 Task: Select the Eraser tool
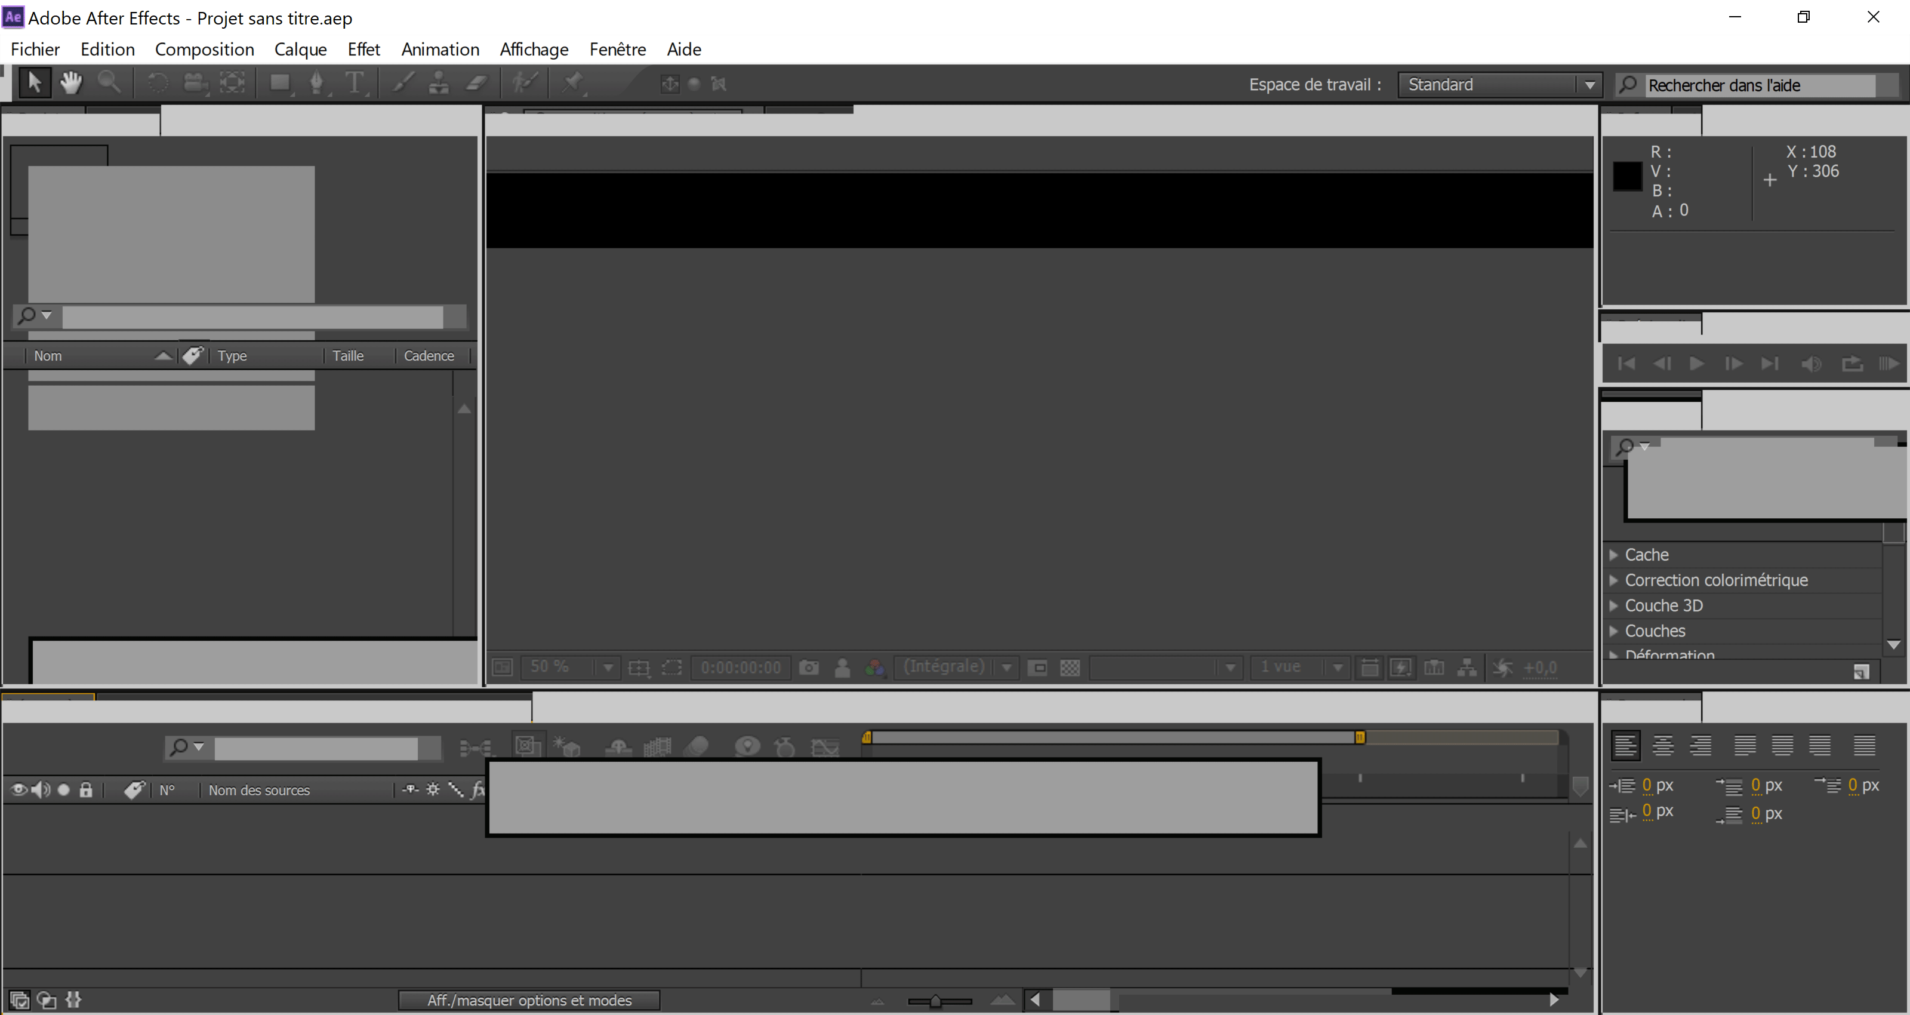(x=477, y=82)
